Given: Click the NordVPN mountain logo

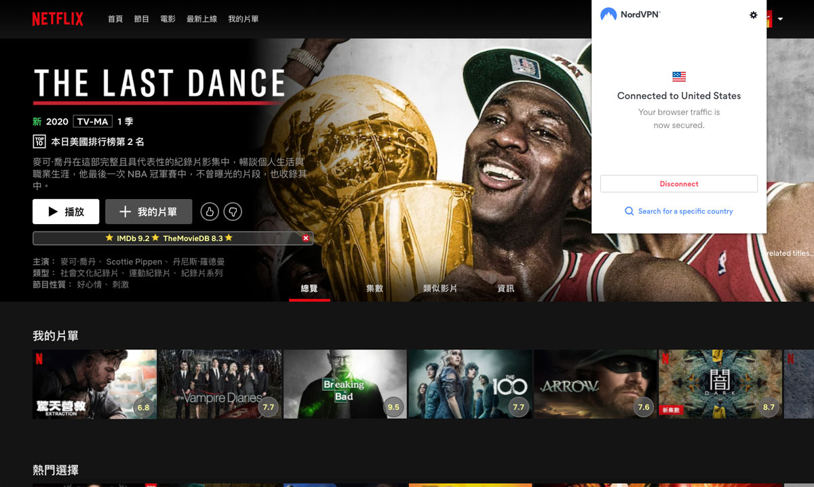Looking at the screenshot, I should point(608,14).
